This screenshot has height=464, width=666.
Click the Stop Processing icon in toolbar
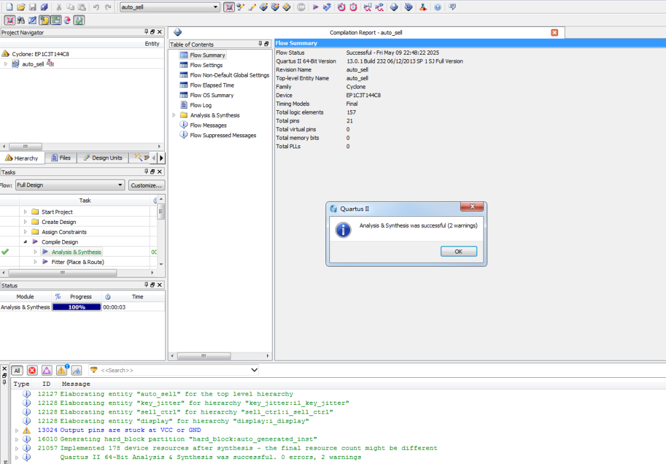point(301,7)
